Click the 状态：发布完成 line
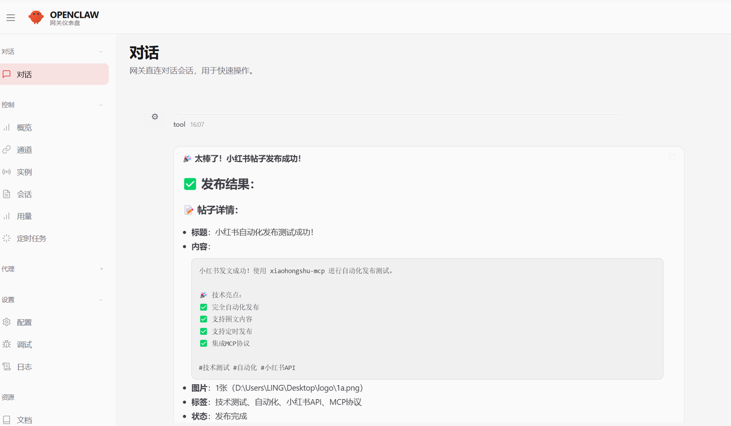 (x=219, y=416)
